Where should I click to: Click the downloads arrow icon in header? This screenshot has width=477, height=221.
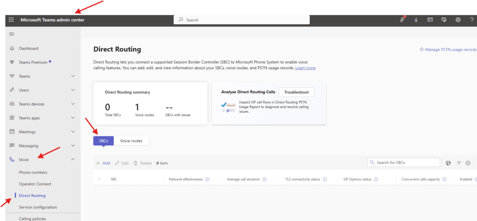416,20
